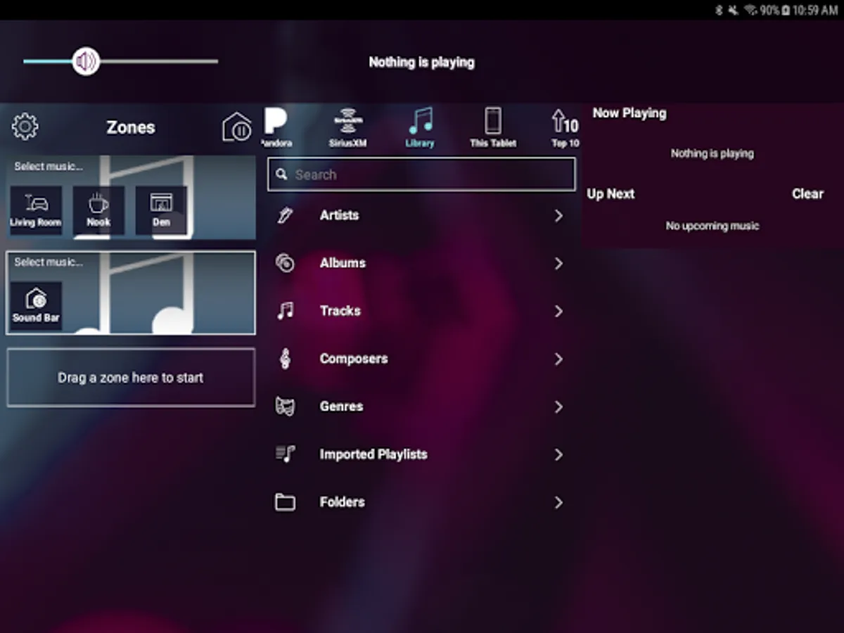Image resolution: width=844 pixels, height=633 pixels.
Task: Expand Composers with its chevron arrow
Action: pos(558,359)
